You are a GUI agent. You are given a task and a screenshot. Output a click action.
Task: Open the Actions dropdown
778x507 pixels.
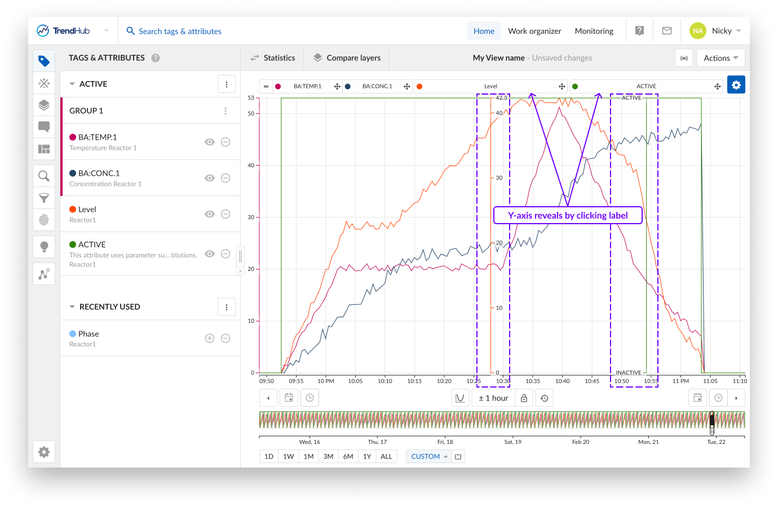tap(720, 58)
